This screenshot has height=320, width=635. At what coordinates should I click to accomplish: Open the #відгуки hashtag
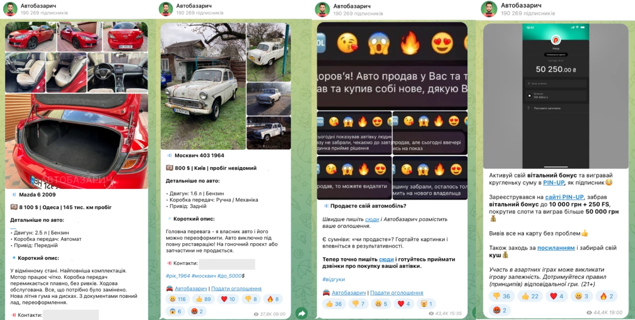pos(334,279)
